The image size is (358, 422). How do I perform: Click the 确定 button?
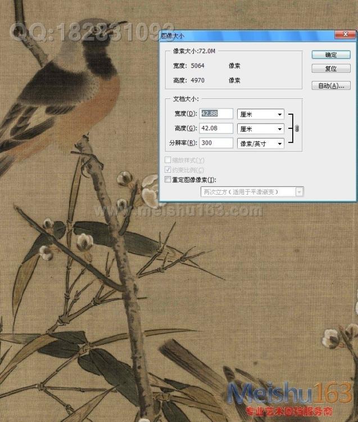coord(331,55)
